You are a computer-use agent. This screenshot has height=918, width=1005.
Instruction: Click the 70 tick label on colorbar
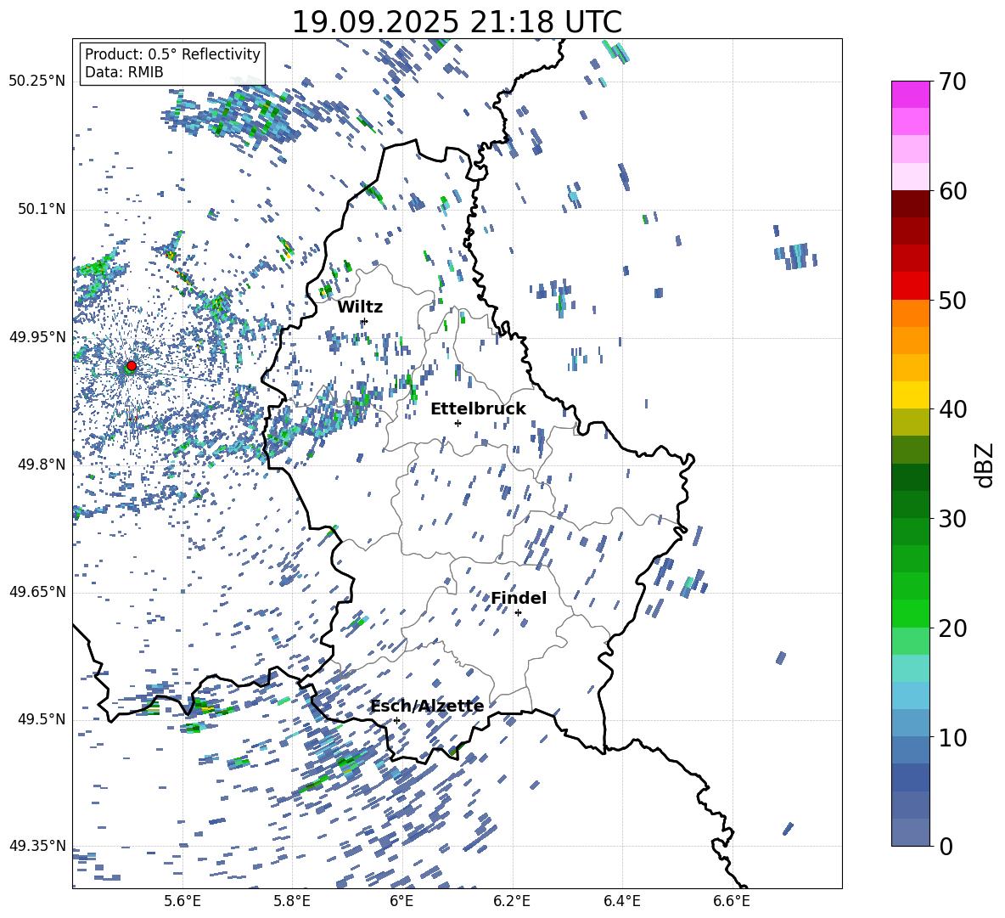pos(953,82)
